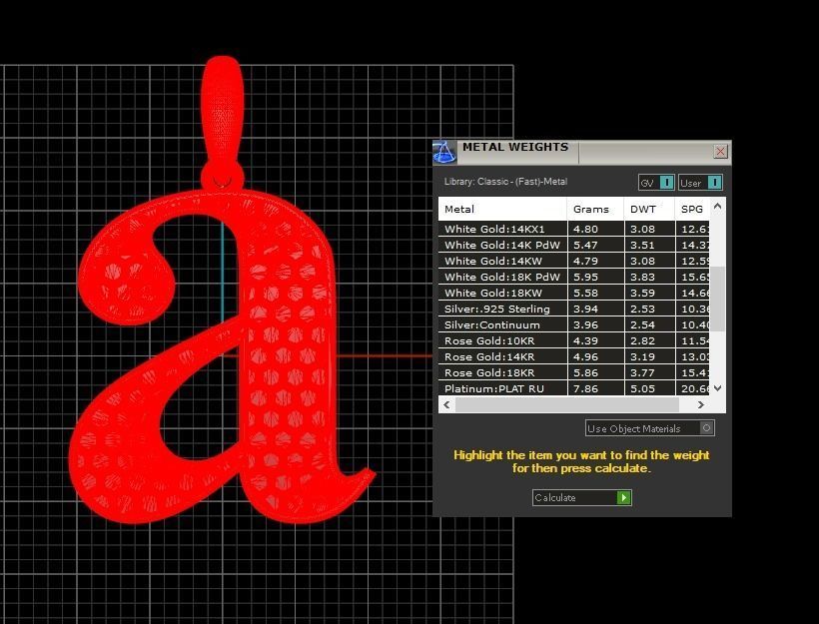This screenshot has width=819, height=624.
Task: Click the 5.05 DWT value for Platinum
Action: 642,389
